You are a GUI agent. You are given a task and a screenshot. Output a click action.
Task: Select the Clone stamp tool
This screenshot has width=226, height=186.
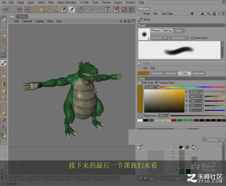click(x=3, y=70)
